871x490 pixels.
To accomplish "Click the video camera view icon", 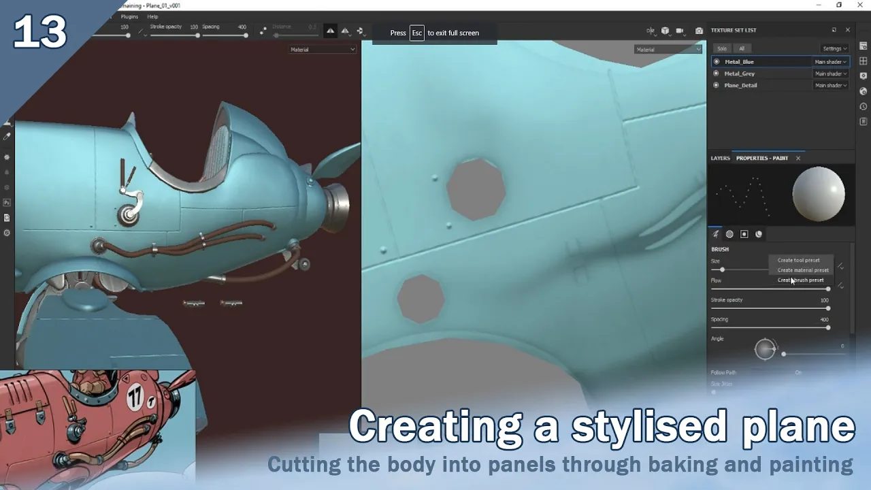I will point(680,31).
